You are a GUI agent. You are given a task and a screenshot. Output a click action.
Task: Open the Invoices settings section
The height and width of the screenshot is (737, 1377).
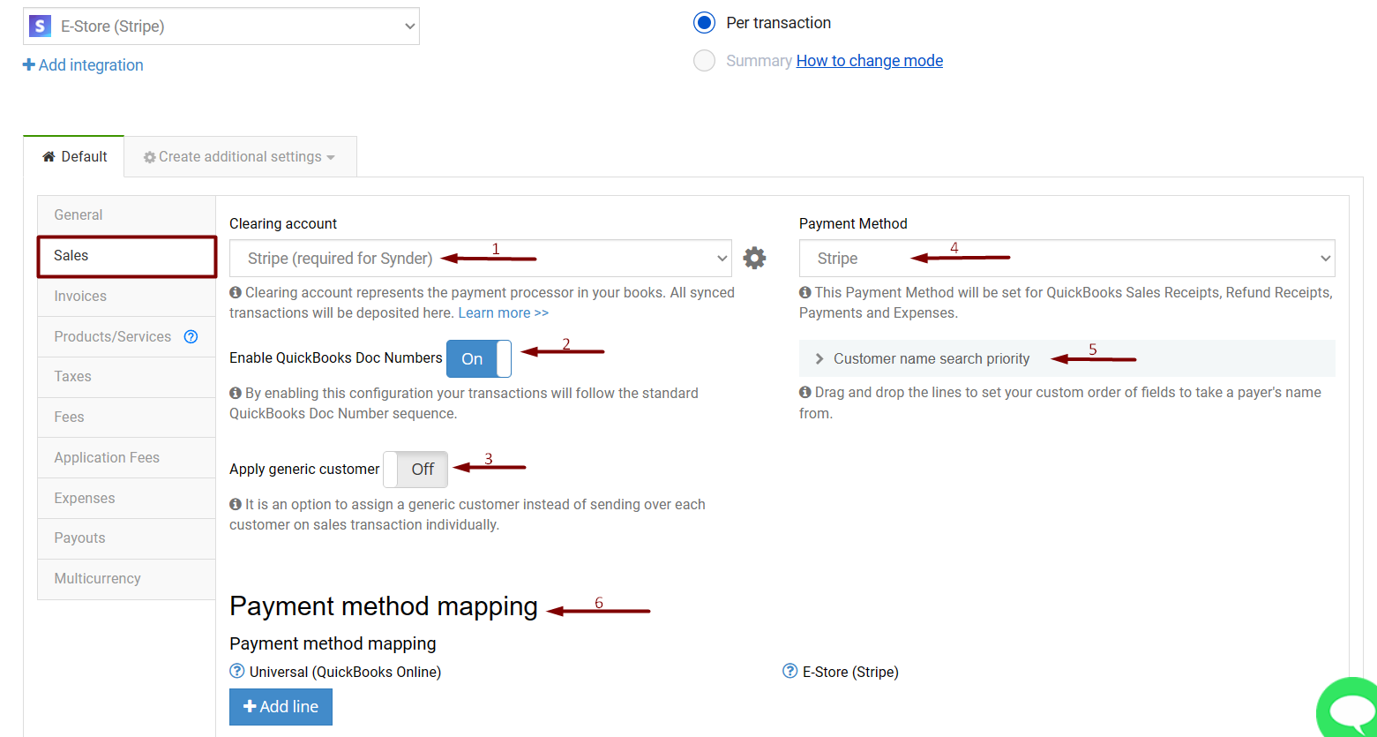[x=126, y=297]
